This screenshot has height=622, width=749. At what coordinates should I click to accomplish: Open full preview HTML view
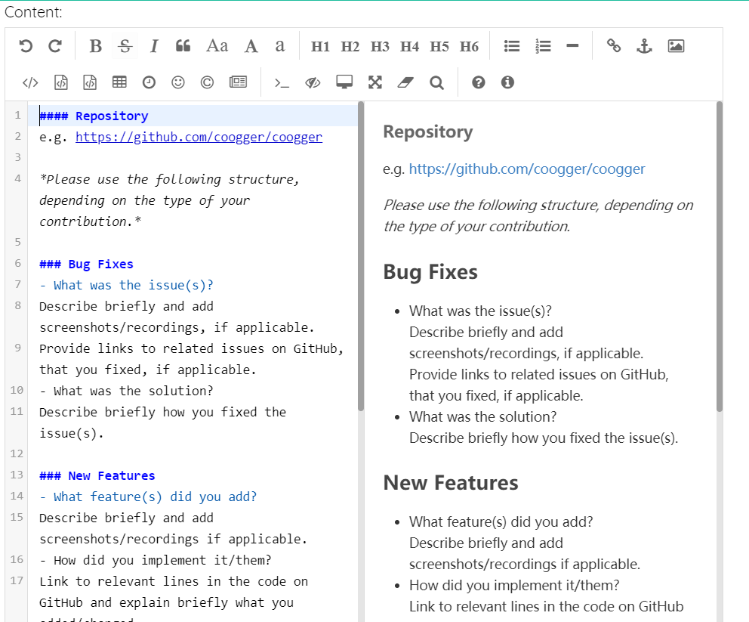click(x=344, y=82)
